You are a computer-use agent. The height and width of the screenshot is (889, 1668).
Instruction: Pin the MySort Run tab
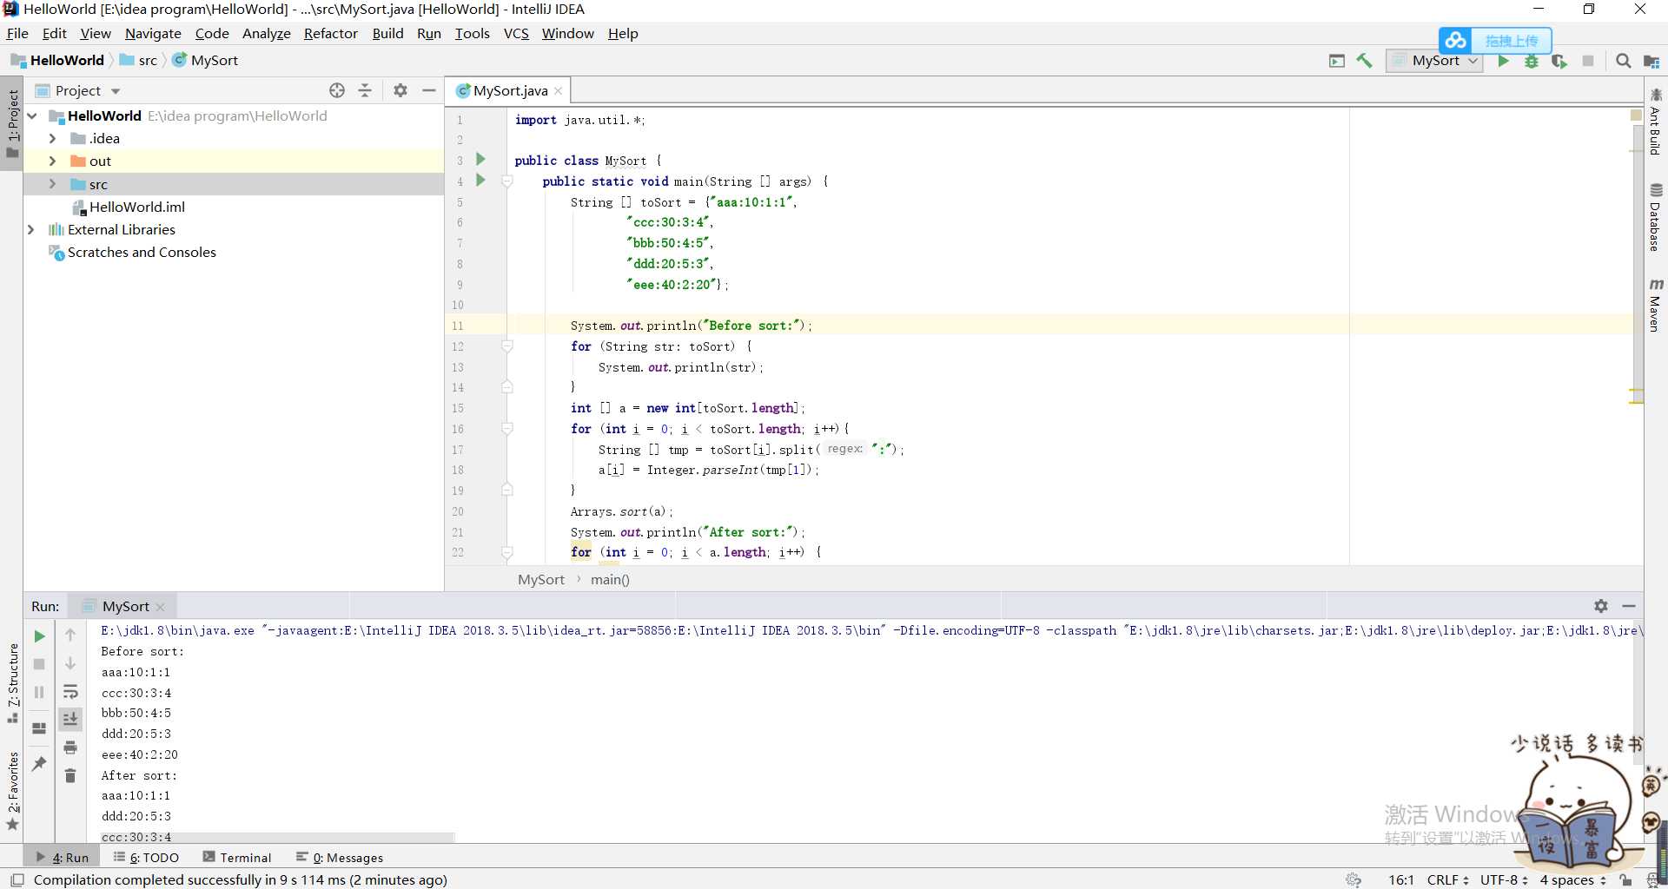click(x=39, y=763)
